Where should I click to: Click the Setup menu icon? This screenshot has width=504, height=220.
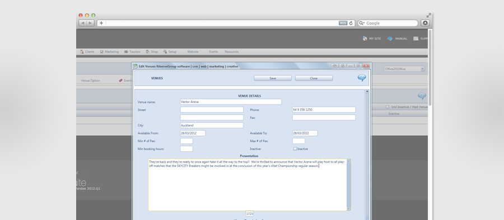point(165,51)
